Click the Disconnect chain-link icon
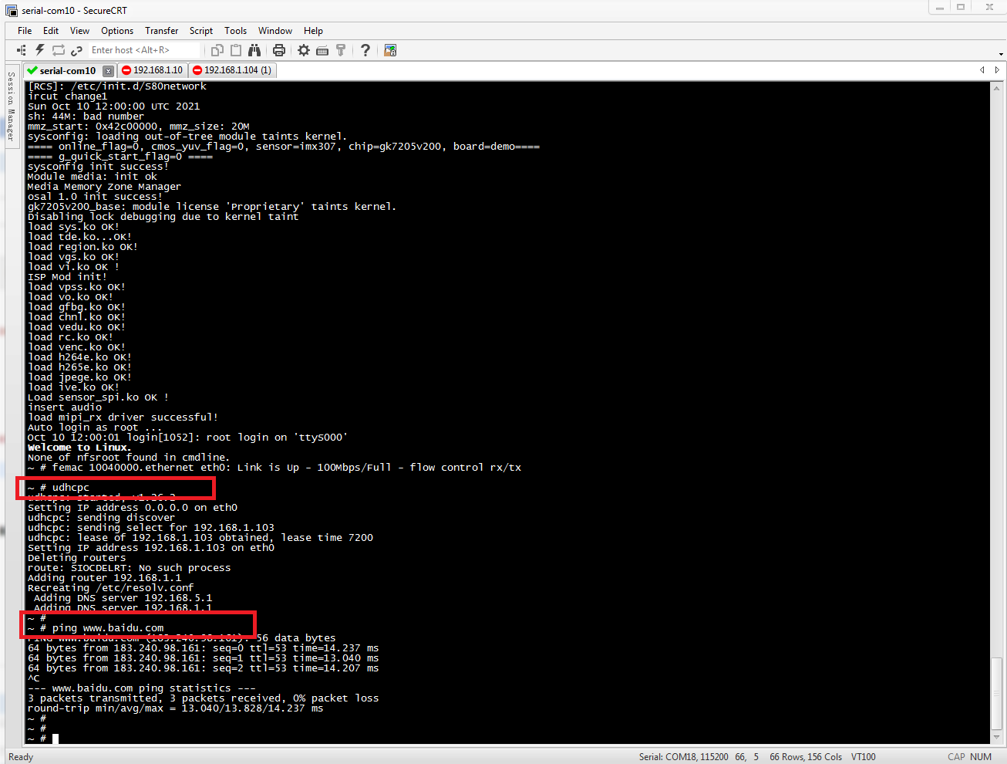This screenshot has width=1007, height=764. point(76,50)
